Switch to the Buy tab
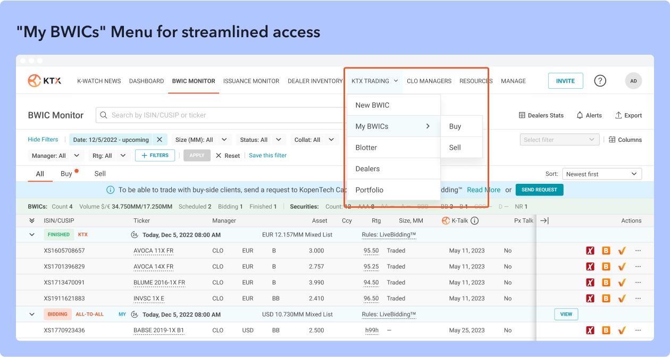The image size is (670, 357). point(66,174)
